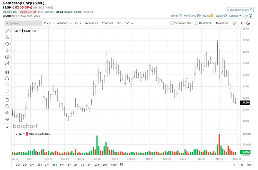
Task: Open the Actions dropdown
Action: click(x=235, y=16)
